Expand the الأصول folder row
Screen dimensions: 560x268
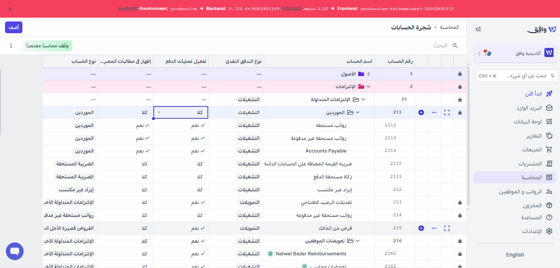click(x=369, y=74)
